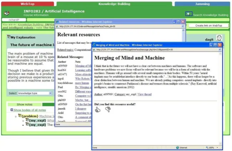Screen dimensions: 232x151
Task: Click the richardP user field
Action: (x=14, y=20)
